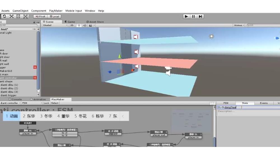This screenshot has width=280, height=157.
Task: Open the Mobile Input menu
Action: coord(74,11)
